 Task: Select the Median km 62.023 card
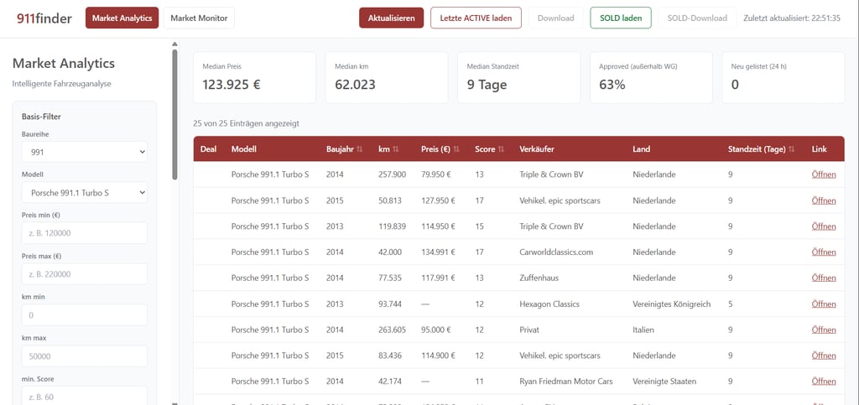pos(387,78)
